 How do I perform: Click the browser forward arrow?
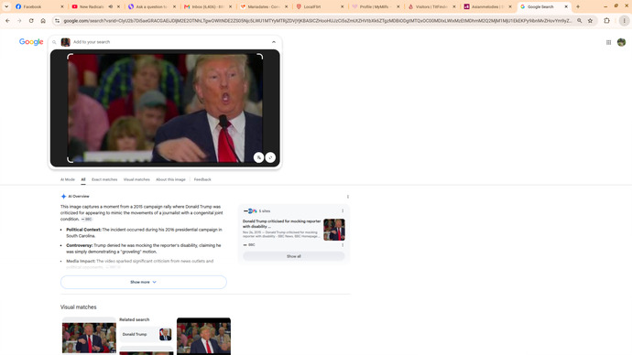click(x=19, y=20)
